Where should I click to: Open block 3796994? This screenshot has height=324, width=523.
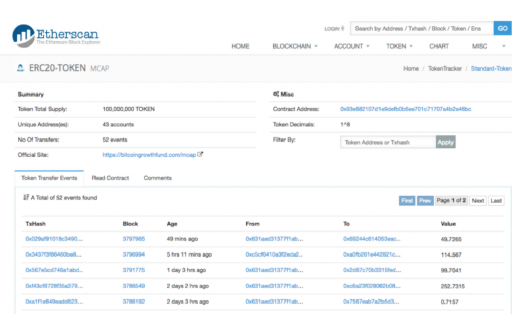click(133, 254)
